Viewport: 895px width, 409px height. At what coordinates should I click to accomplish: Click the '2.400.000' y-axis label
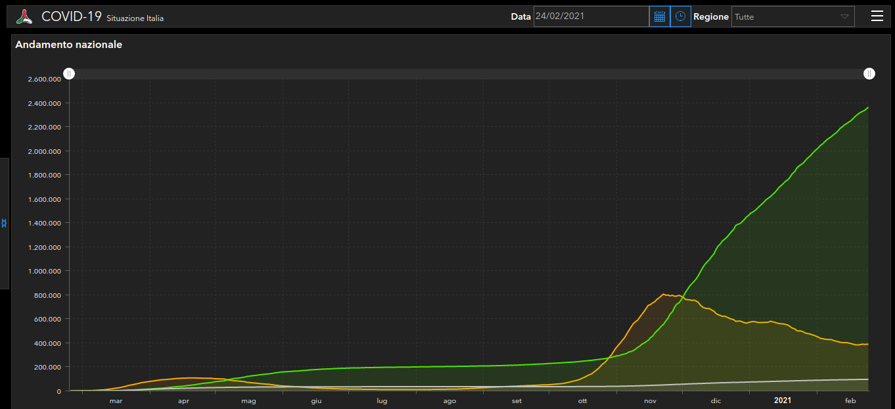pos(45,103)
